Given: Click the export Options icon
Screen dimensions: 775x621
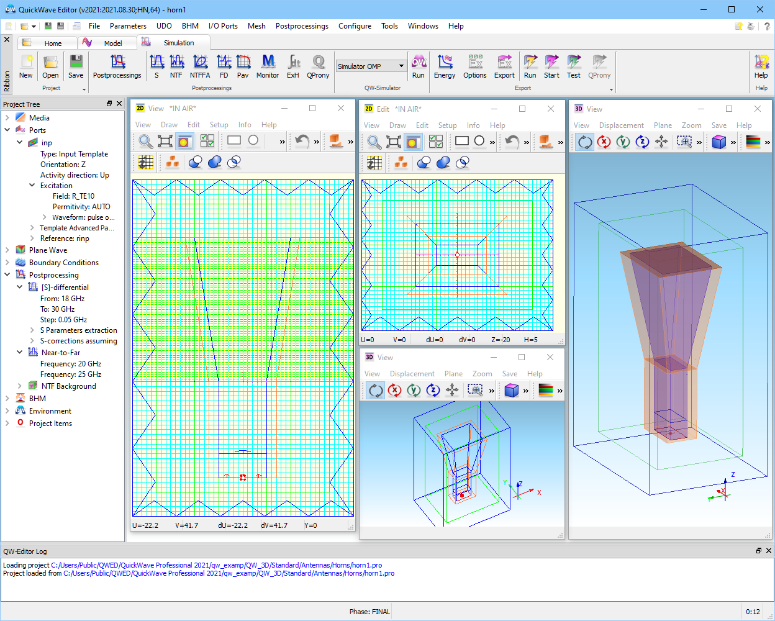Looking at the screenshot, I should point(475,66).
